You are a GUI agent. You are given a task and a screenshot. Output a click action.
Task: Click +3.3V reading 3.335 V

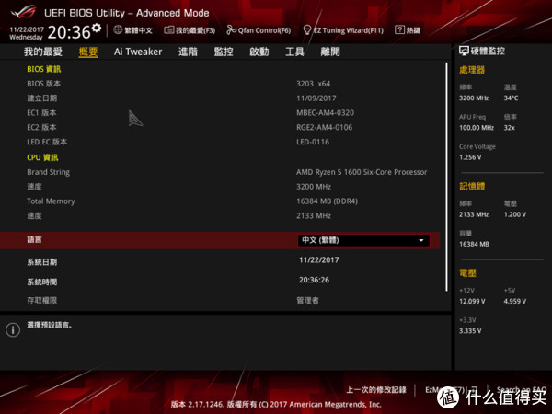point(470,331)
